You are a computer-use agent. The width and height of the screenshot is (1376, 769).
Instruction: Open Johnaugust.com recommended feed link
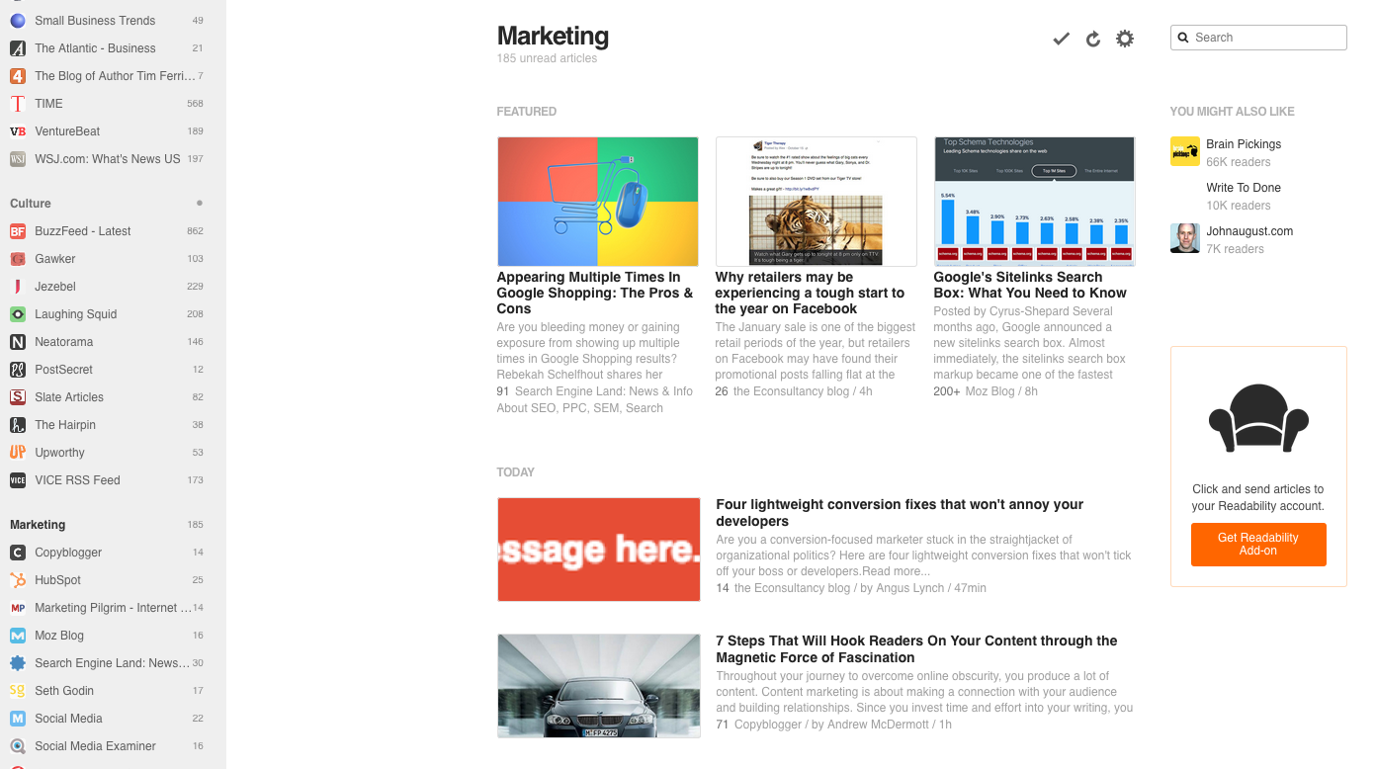coord(1249,231)
